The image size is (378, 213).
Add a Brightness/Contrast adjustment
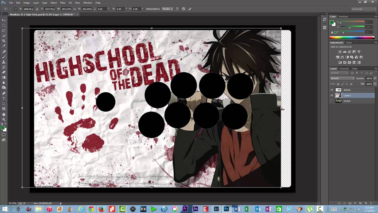pyautogui.click(x=340, y=52)
